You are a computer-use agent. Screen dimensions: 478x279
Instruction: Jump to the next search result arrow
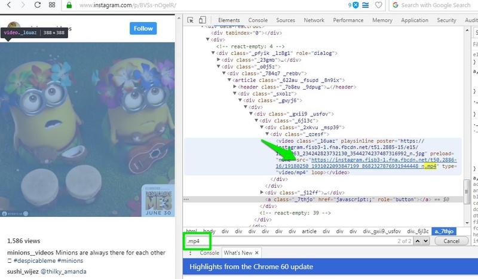coord(426,240)
